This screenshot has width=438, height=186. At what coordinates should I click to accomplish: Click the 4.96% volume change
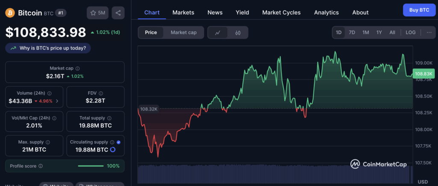click(x=43, y=101)
